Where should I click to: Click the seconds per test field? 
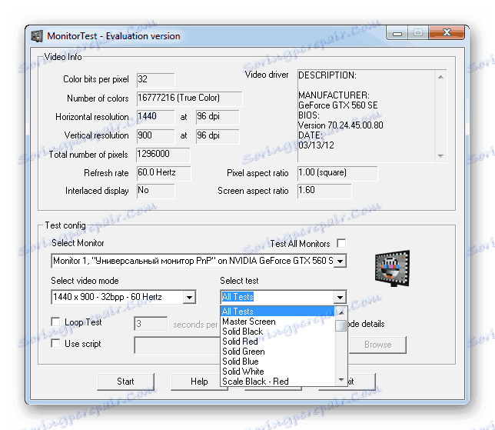[x=151, y=324]
